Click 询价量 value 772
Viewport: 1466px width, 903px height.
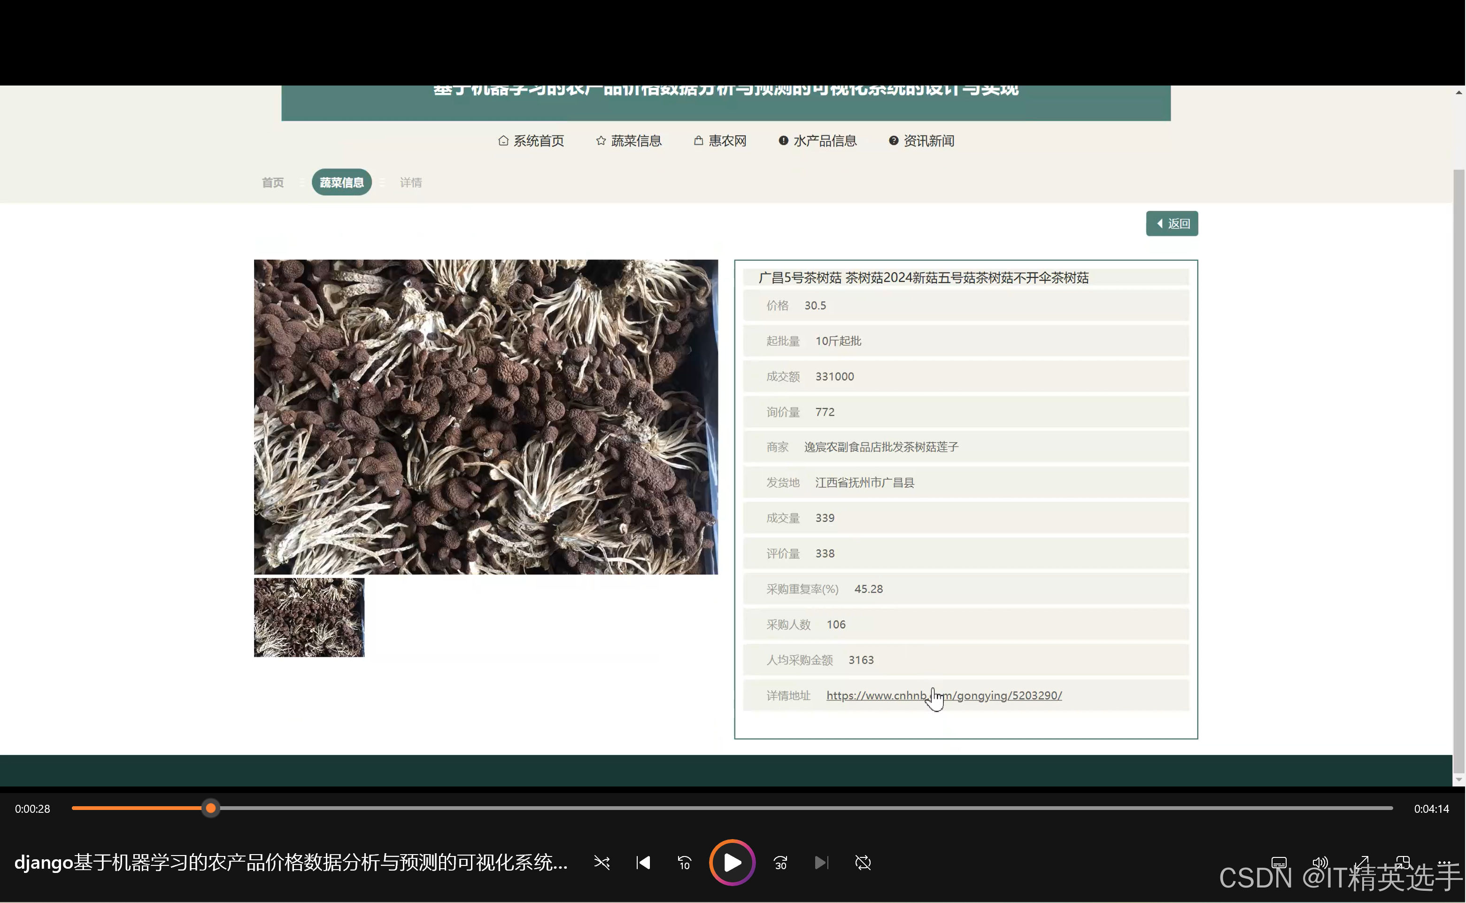click(x=825, y=412)
